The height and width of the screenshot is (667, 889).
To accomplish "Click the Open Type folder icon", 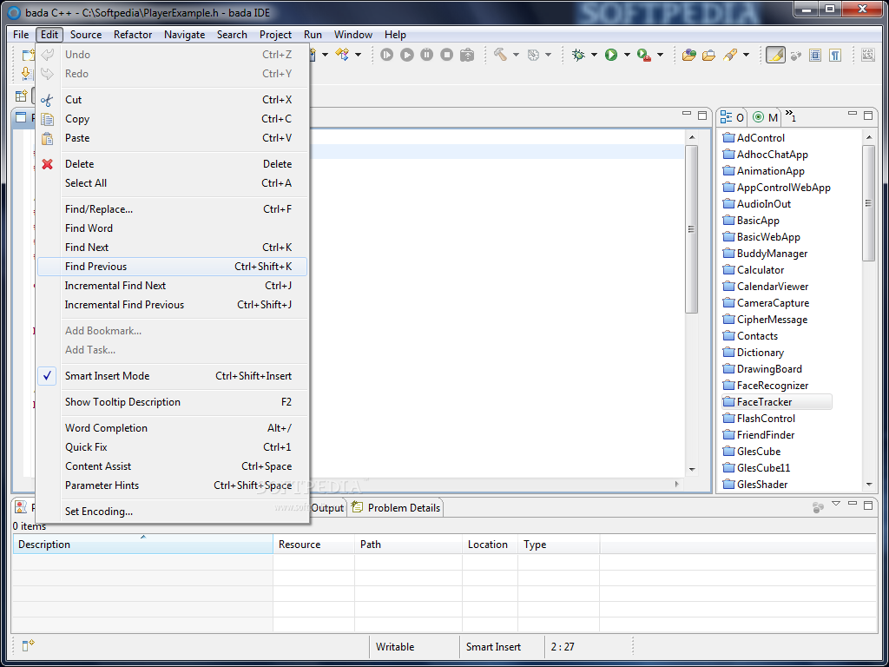I will click(x=688, y=55).
